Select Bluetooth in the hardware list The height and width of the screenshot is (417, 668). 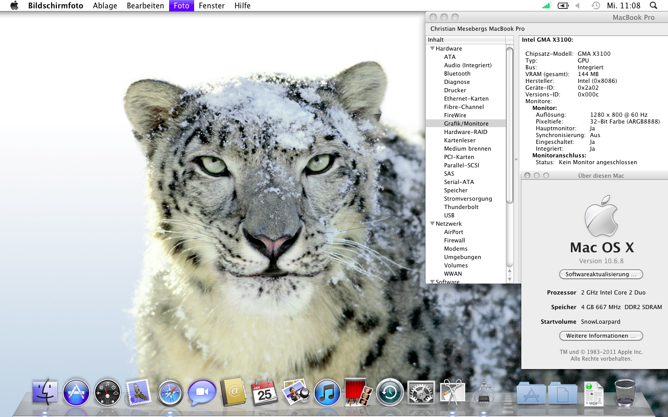pyautogui.click(x=457, y=73)
